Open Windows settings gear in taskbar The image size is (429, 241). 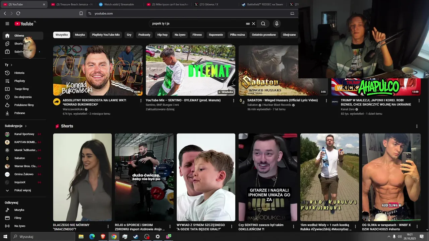point(158,237)
